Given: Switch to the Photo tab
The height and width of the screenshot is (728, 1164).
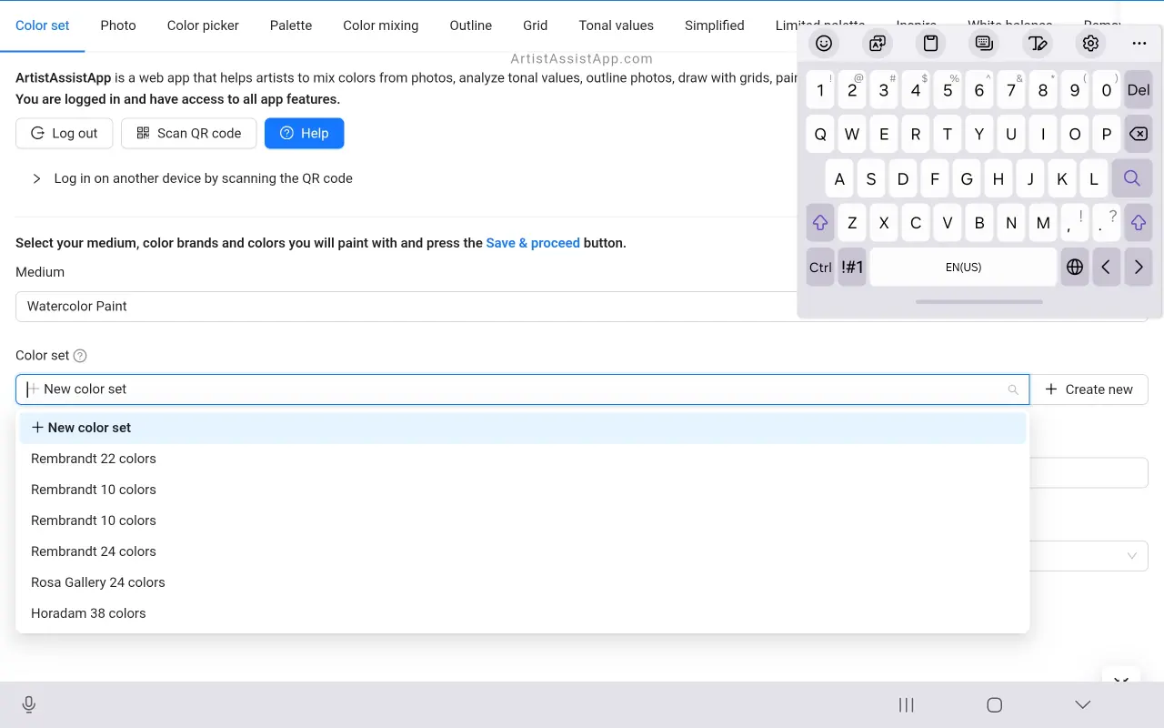Looking at the screenshot, I should pos(118,25).
